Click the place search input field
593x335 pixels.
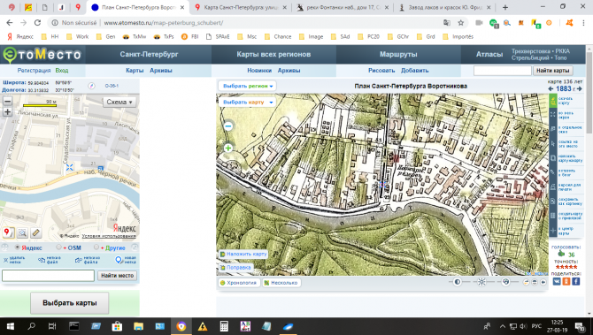pos(48,276)
